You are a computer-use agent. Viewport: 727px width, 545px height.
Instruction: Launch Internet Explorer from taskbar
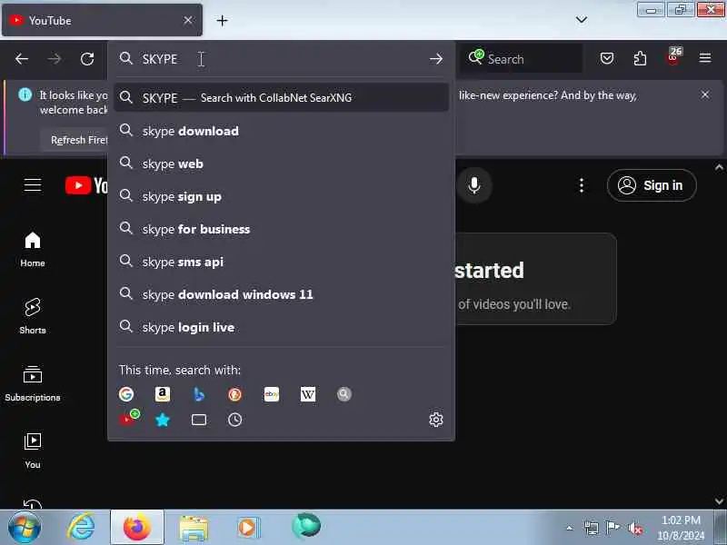[81, 527]
